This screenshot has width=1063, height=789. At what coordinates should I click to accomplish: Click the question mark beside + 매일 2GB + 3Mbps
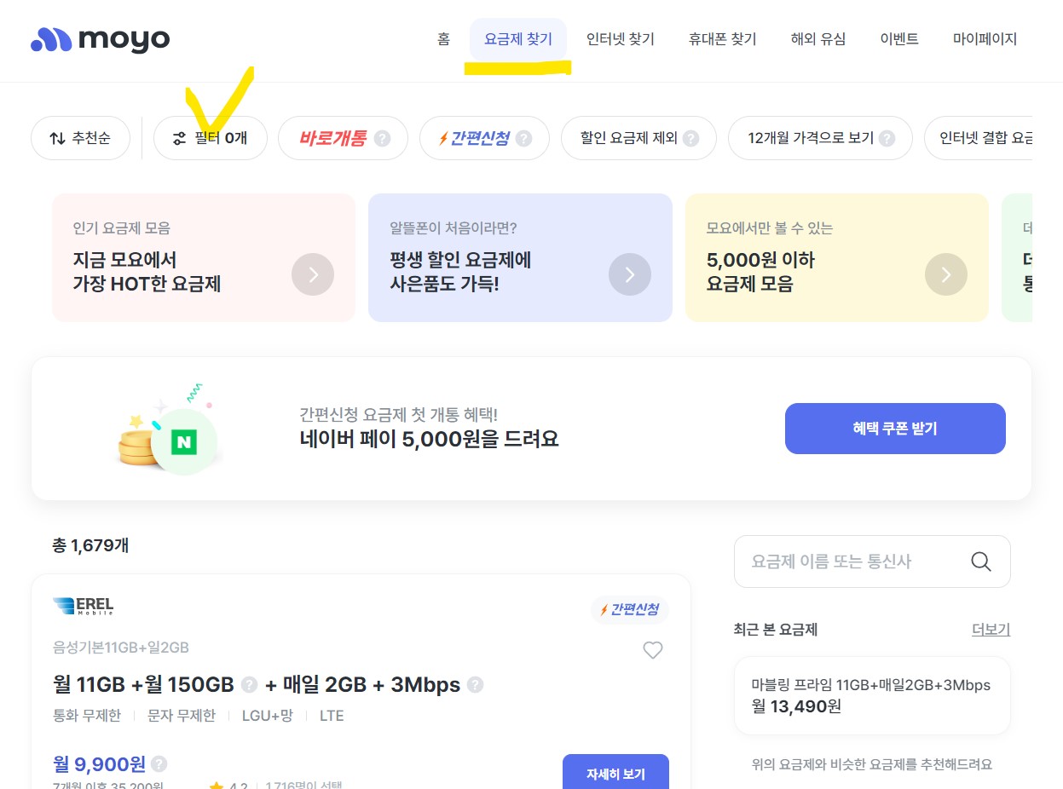click(476, 684)
